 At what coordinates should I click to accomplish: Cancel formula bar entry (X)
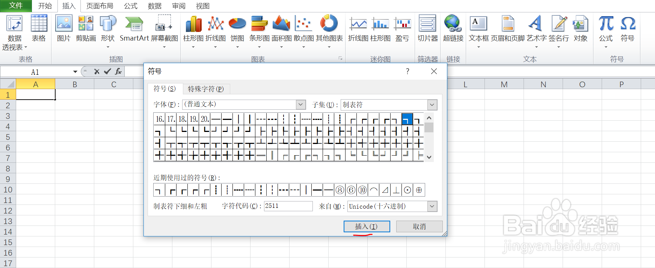[97, 71]
